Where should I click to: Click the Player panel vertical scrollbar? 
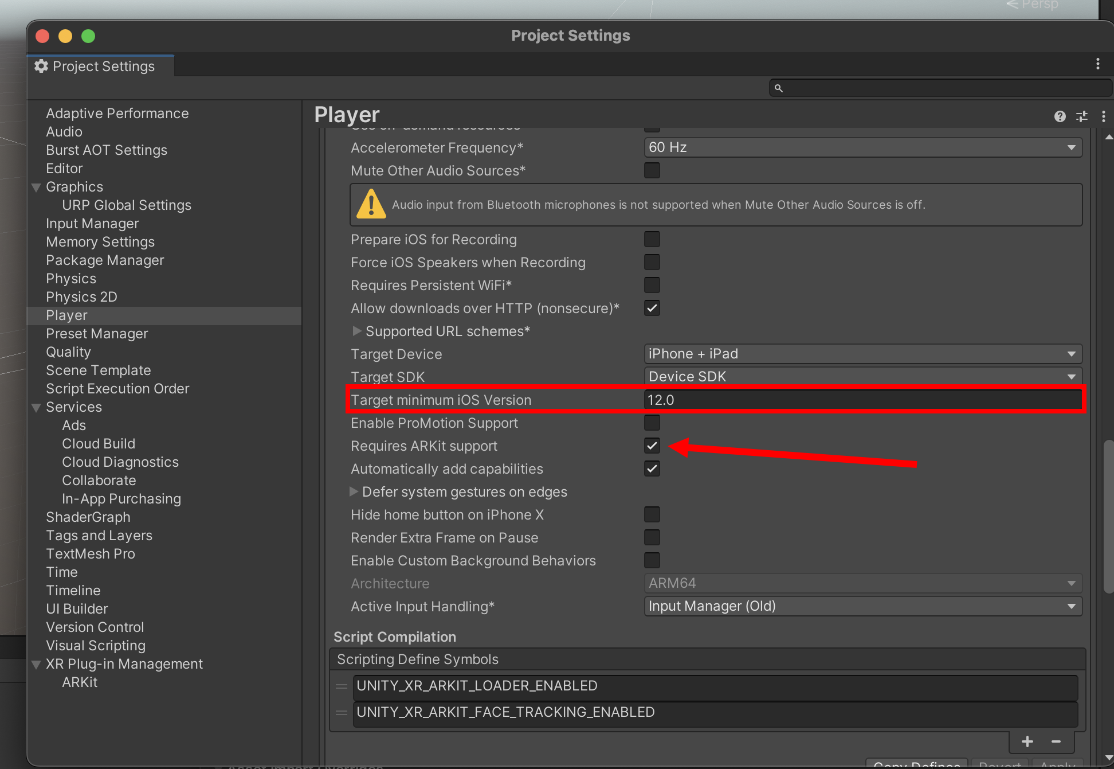[x=1108, y=516]
